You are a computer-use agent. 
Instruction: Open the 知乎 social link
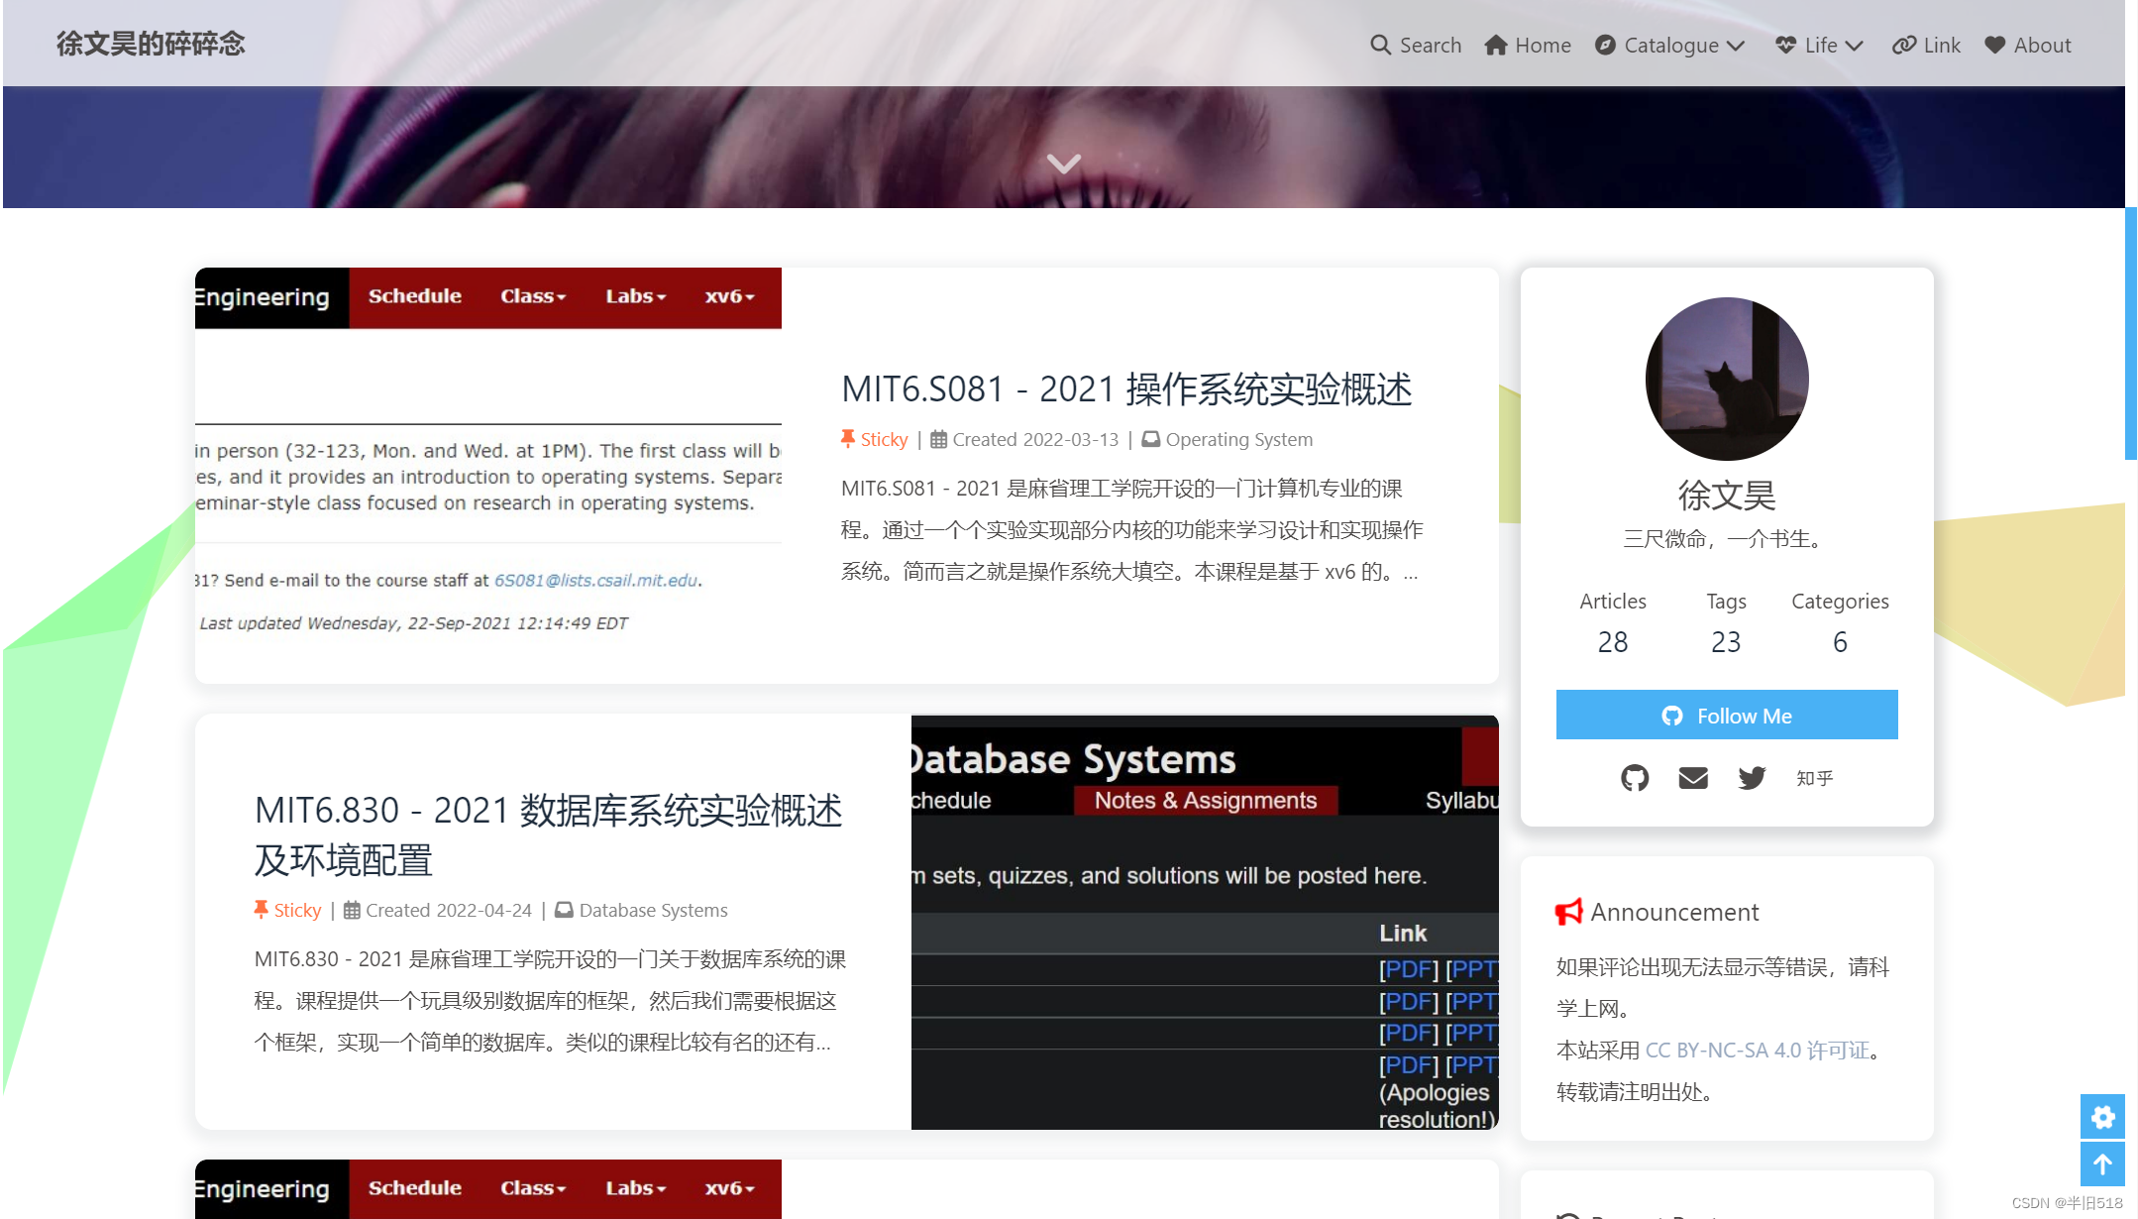pyautogui.click(x=1814, y=778)
